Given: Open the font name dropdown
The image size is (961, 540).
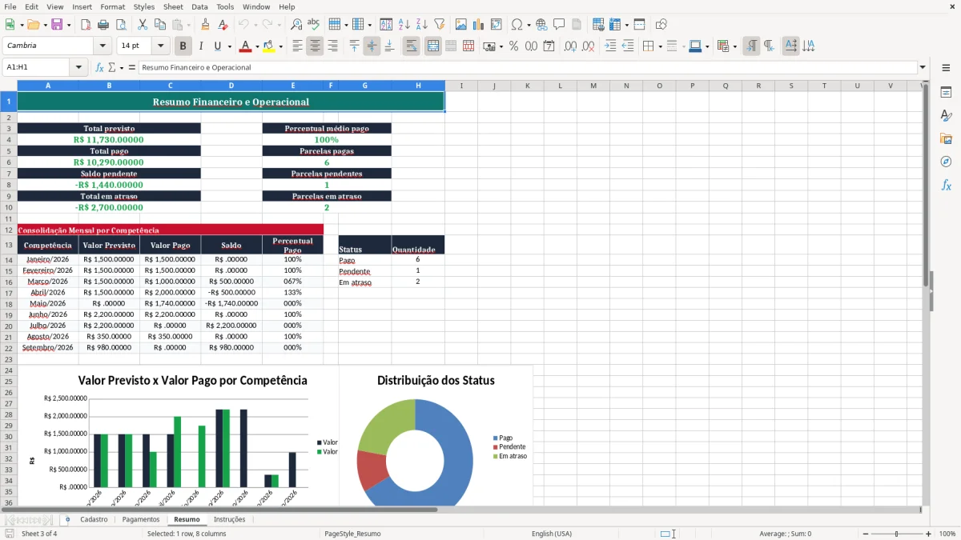Looking at the screenshot, I should point(103,46).
